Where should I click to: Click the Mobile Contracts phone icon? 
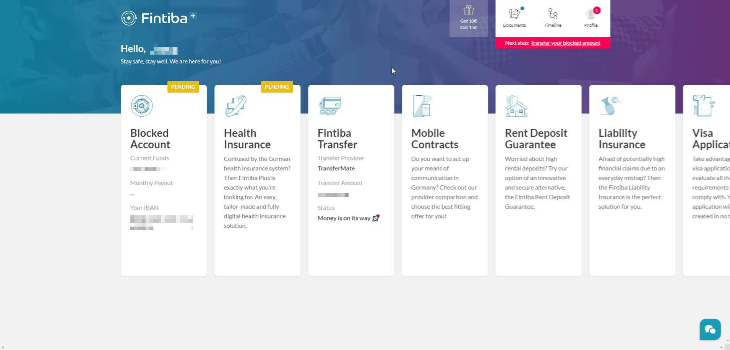pos(422,106)
